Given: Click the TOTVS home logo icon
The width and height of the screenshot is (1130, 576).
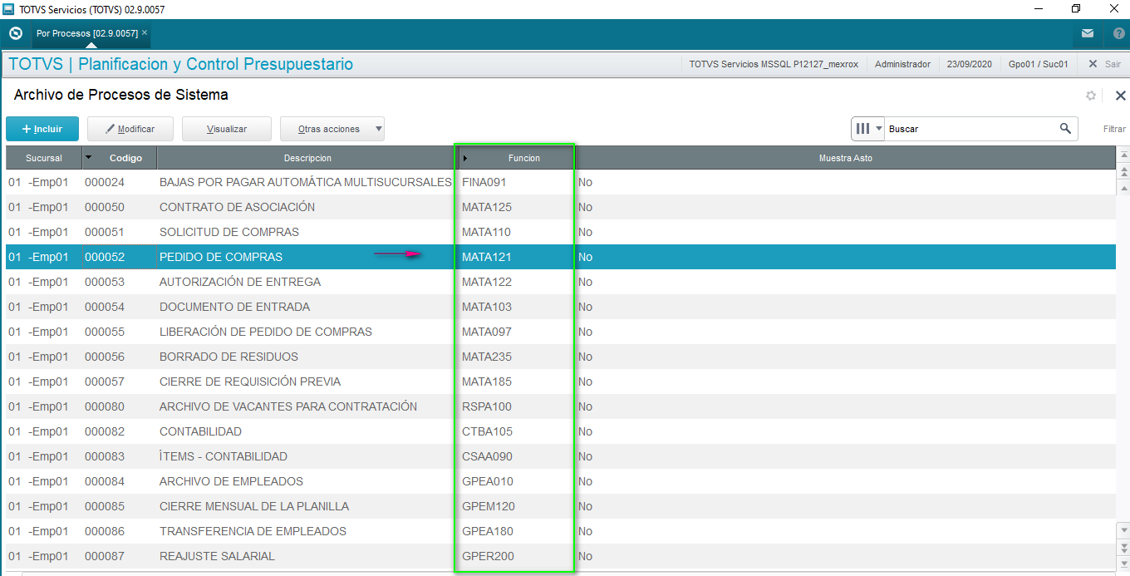Looking at the screenshot, I should tap(15, 33).
